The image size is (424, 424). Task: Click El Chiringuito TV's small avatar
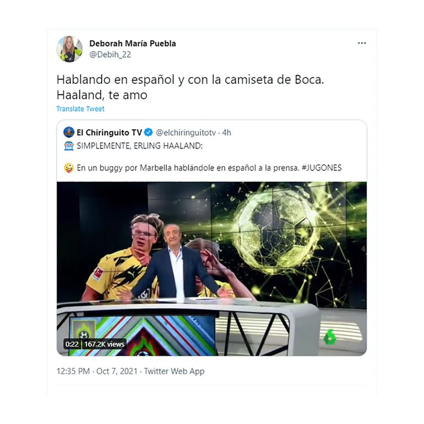click(x=68, y=132)
